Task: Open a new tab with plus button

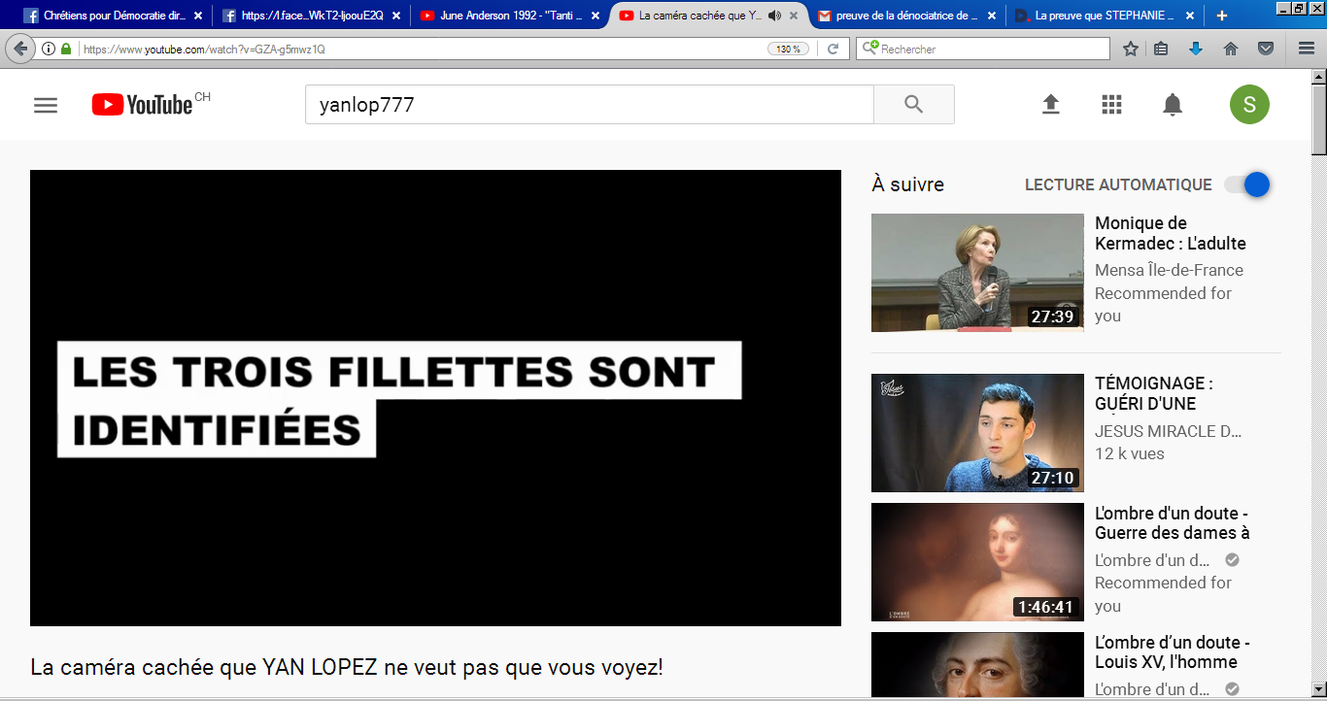Action: coord(1222,16)
